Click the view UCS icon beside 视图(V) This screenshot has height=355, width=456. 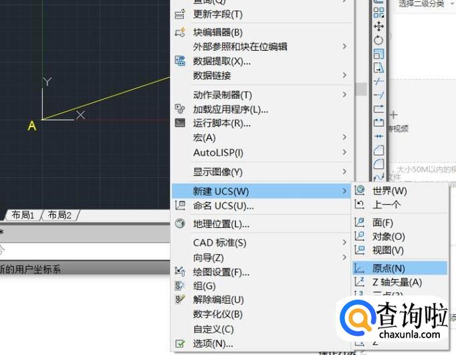360,250
